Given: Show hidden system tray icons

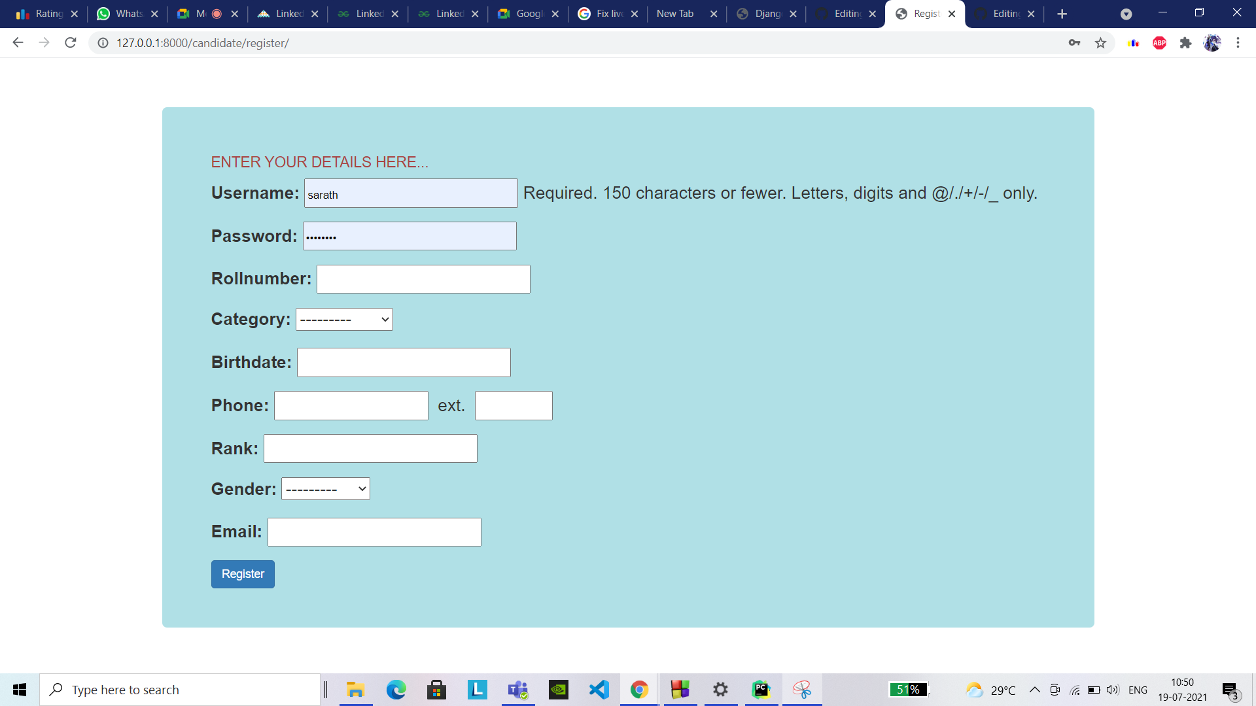Looking at the screenshot, I should (1034, 690).
